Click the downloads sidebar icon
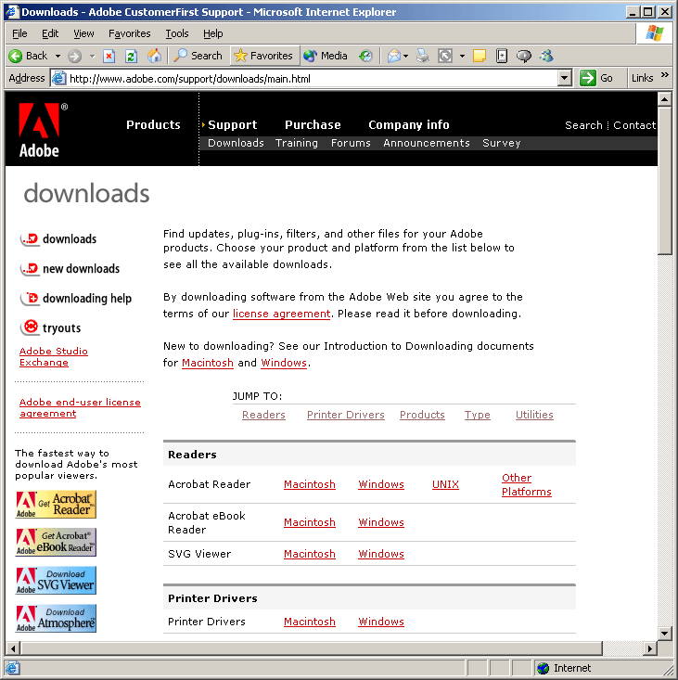The image size is (678, 680). (30, 239)
